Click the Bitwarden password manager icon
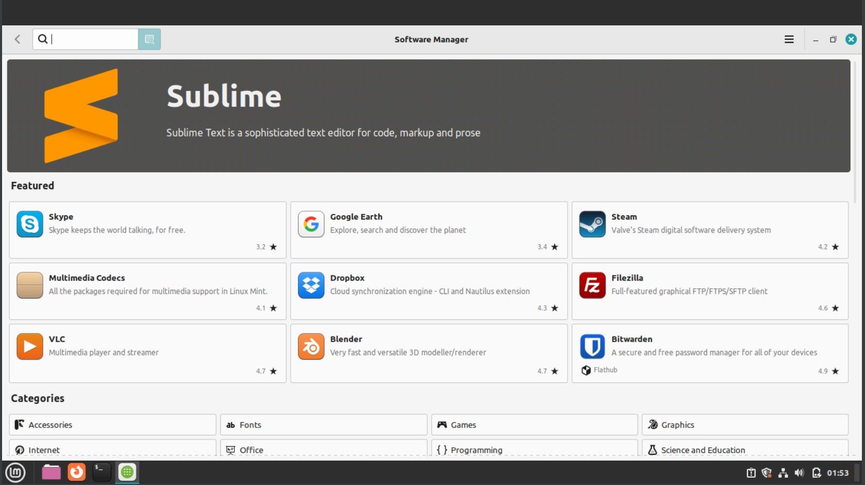865x485 pixels. [592, 346]
